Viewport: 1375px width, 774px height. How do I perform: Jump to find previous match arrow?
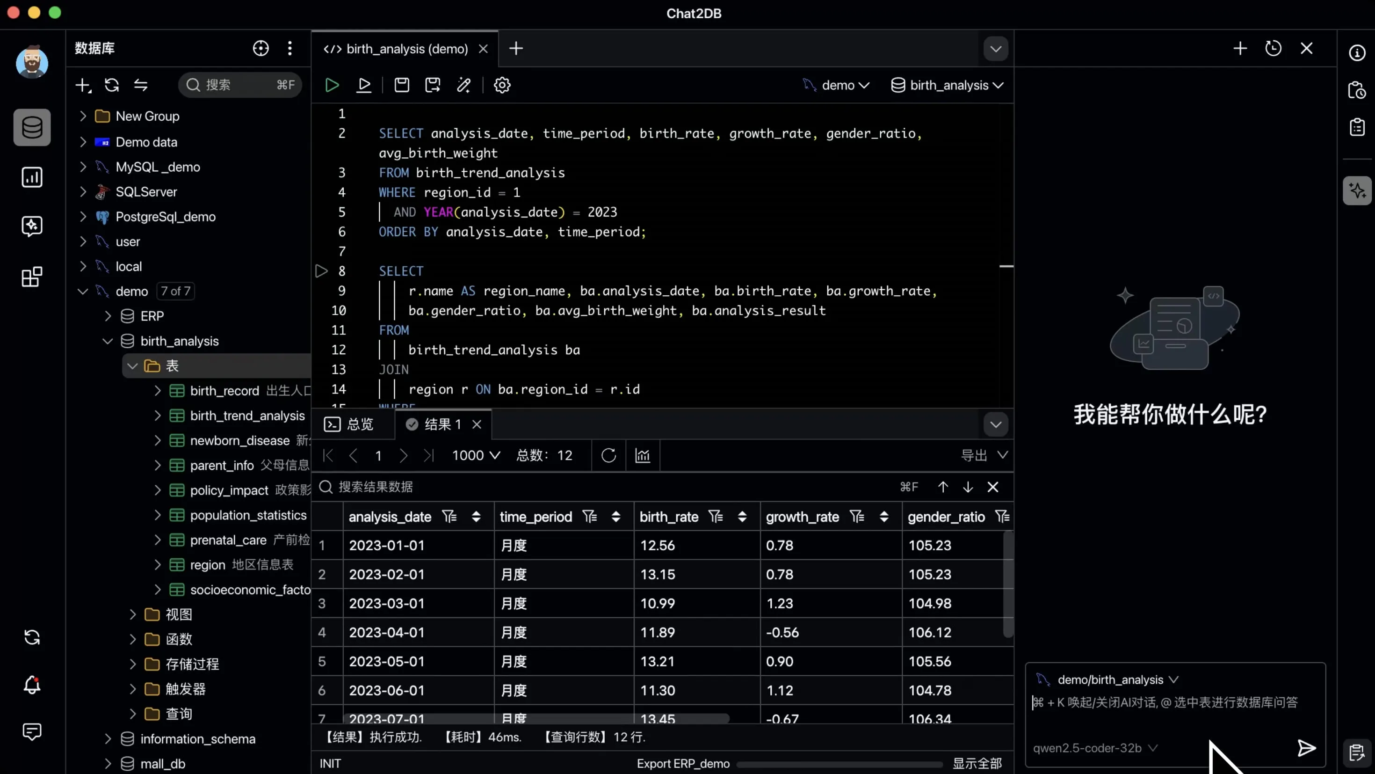pyautogui.click(x=943, y=487)
